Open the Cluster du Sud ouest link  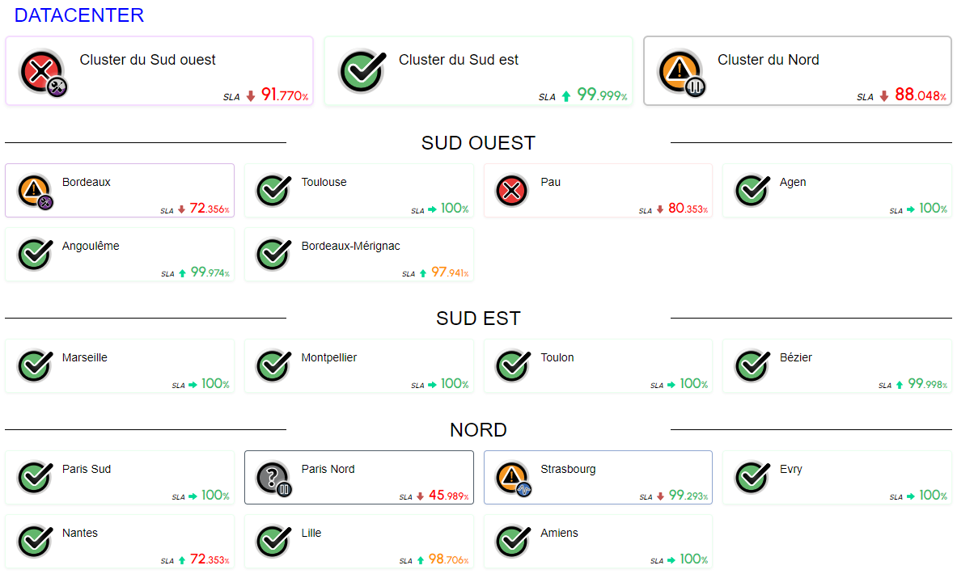tap(147, 60)
